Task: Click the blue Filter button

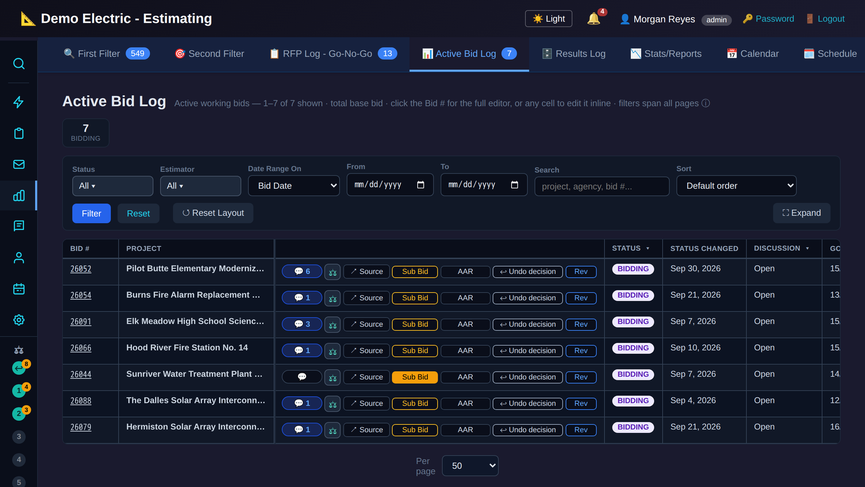Action: (x=91, y=214)
